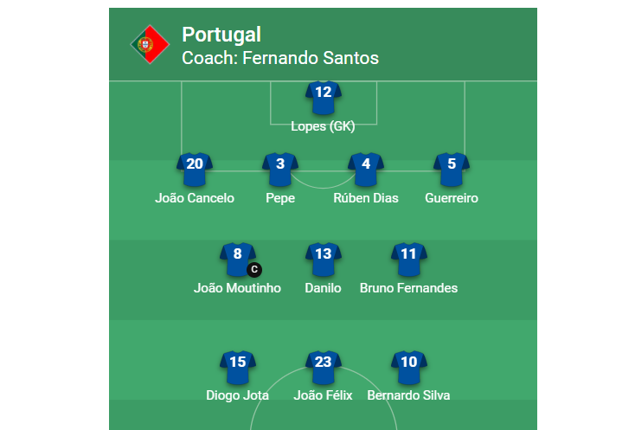This screenshot has height=430, width=635.
Task: Select Guerreiro's number 5 jersey
Action: click(452, 170)
